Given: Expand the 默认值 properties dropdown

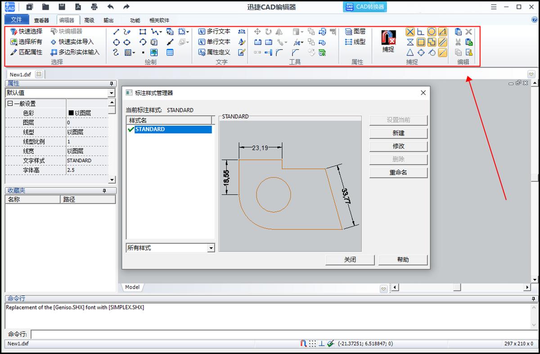Looking at the screenshot, I should click(112, 93).
